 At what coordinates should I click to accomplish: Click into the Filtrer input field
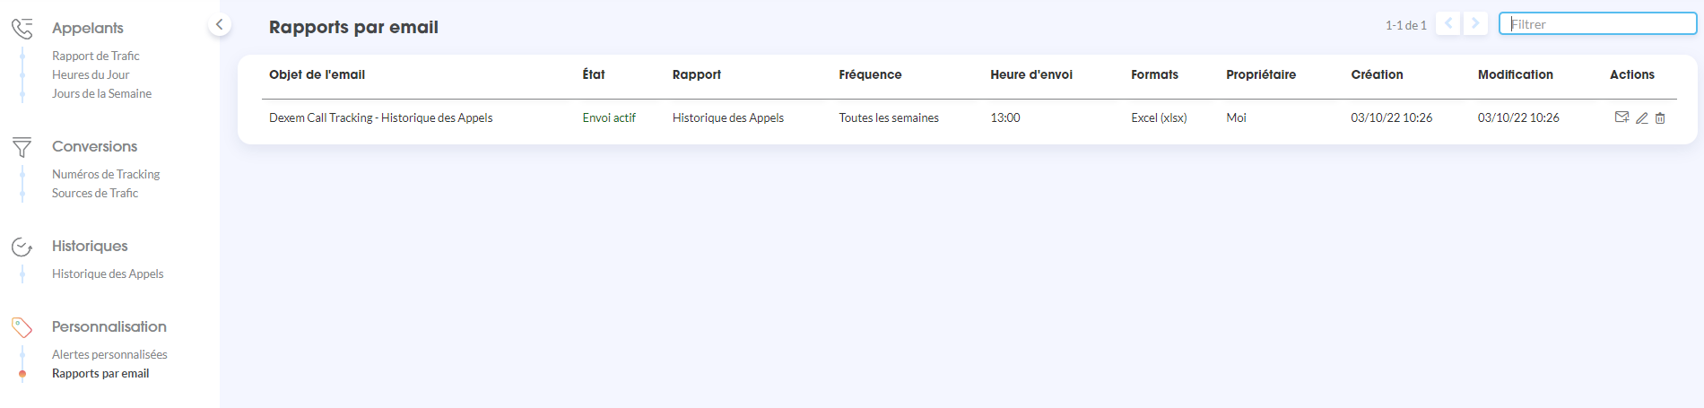(x=1598, y=24)
